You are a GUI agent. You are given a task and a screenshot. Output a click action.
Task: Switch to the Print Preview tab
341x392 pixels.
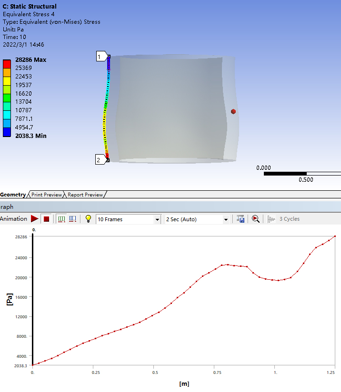tap(47, 195)
